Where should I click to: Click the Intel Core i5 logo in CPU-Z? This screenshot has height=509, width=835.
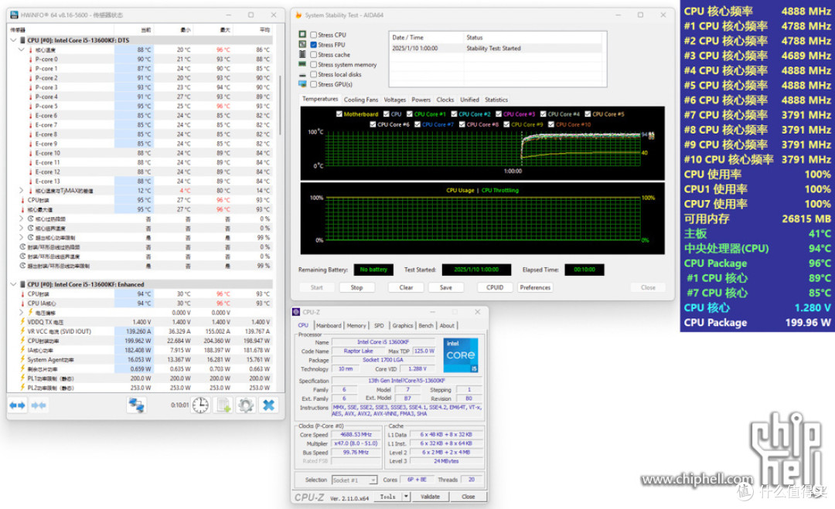coord(461,355)
